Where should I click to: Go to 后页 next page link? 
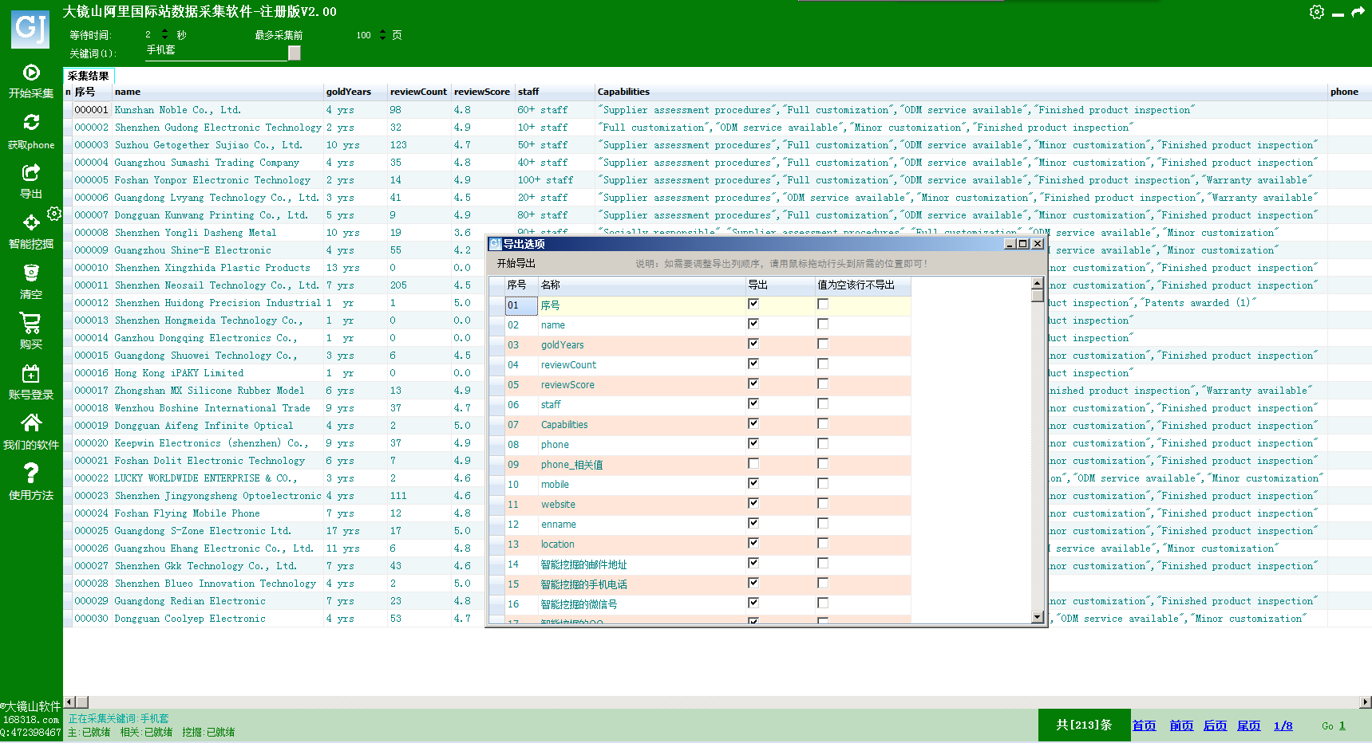(1215, 725)
